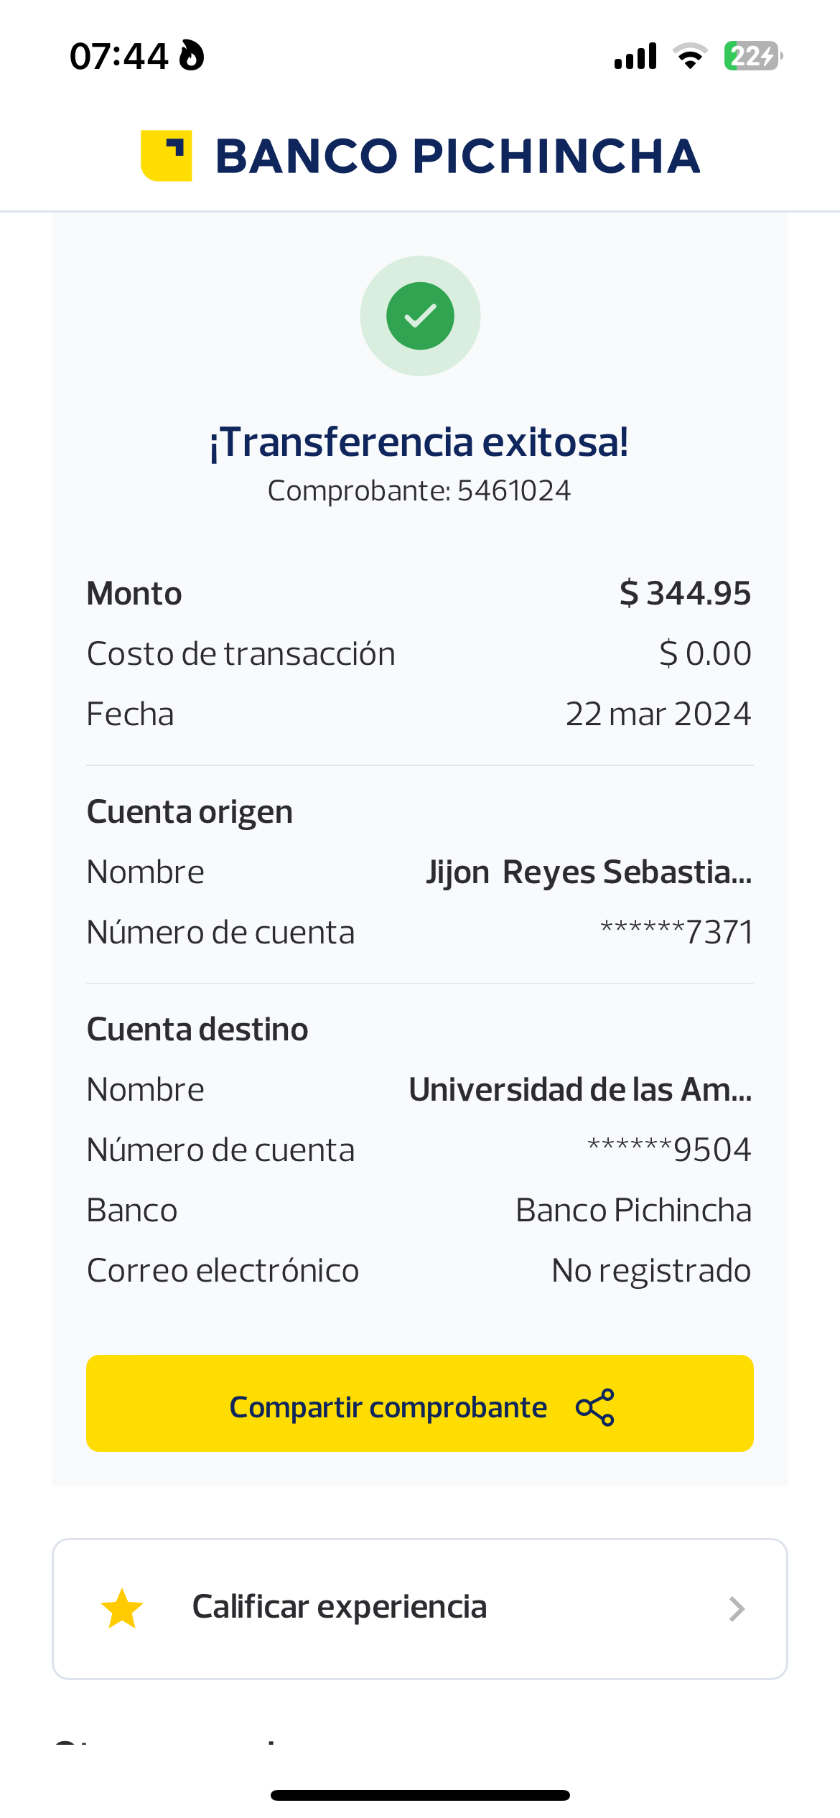Tap the Wi-Fi status icon

pos(690,56)
